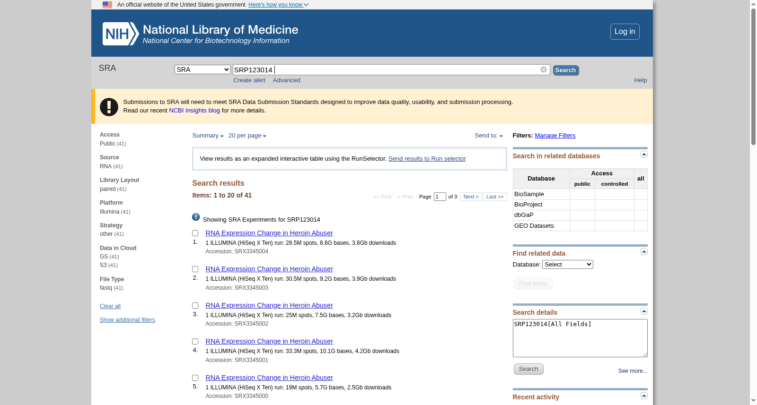757x405 pixels.
Task: Click the blue info icon by Showing SRA Experiments
Action: click(196, 217)
